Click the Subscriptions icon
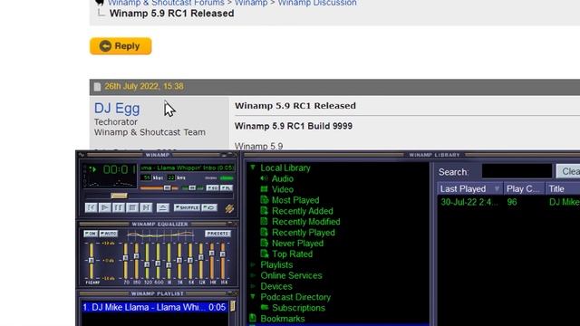The height and width of the screenshot is (326, 580). click(x=264, y=307)
